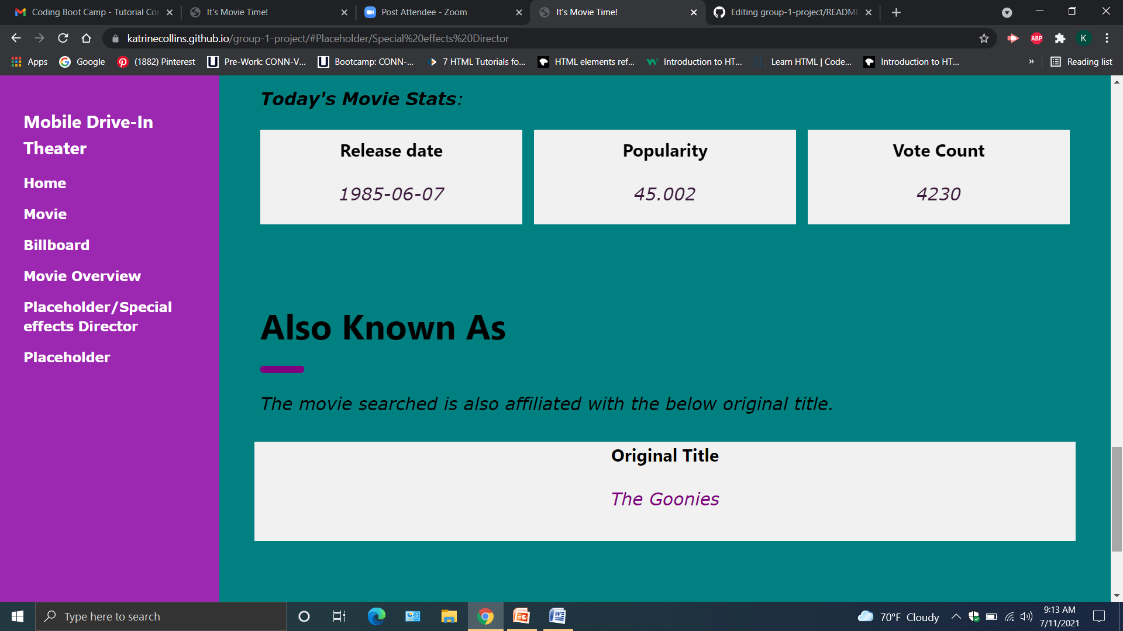1123x631 pixels.
Task: Close the Post Attendee - Zoom tab
Action: [519, 12]
